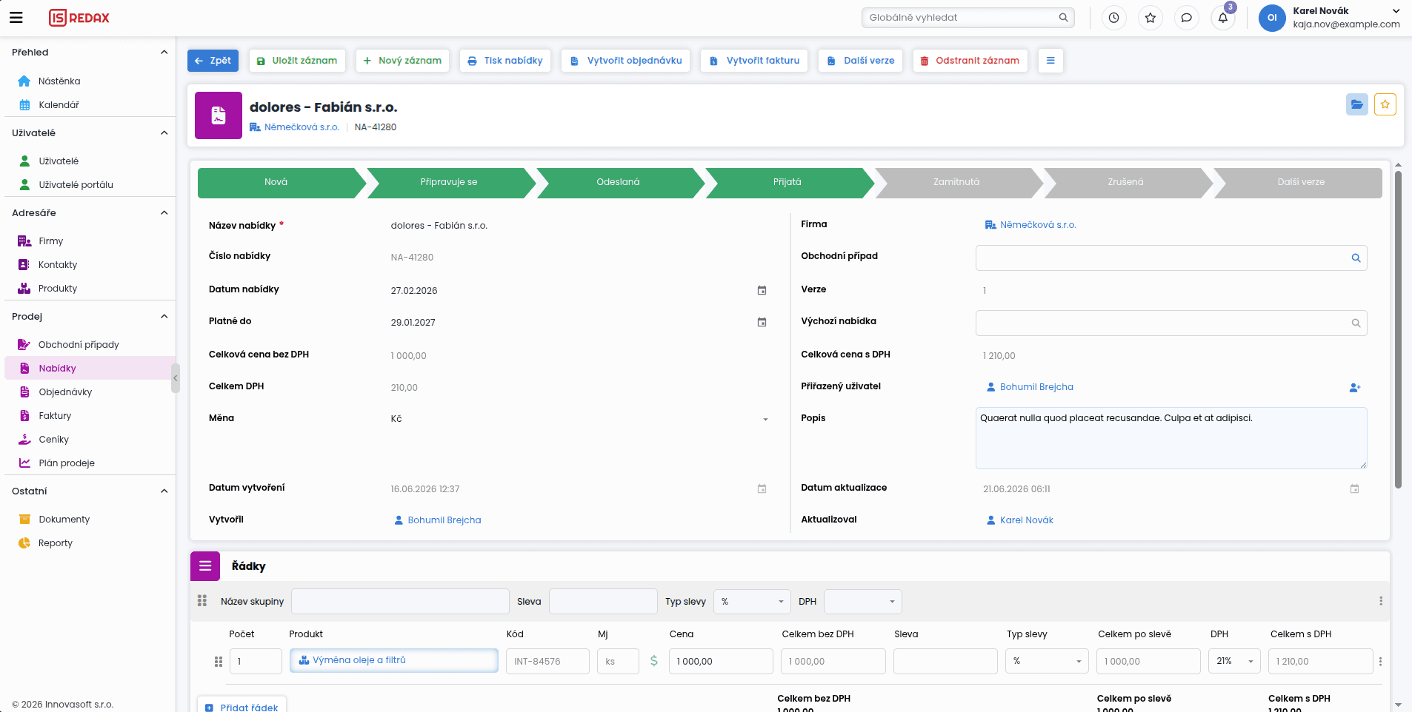Click Vytvořit objednávku button
Image resolution: width=1412 pixels, height=712 pixels.
pyautogui.click(x=626, y=61)
